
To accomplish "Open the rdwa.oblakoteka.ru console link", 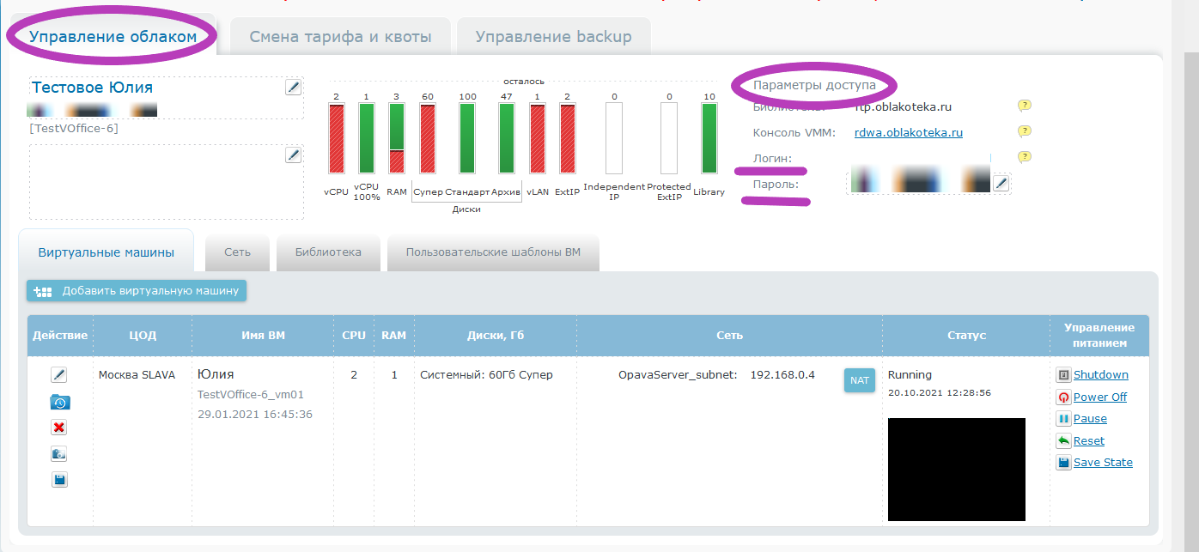I will click(x=908, y=133).
